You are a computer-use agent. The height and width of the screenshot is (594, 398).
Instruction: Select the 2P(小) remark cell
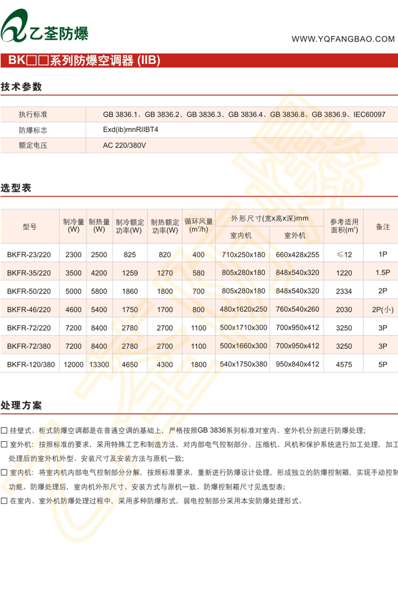(x=383, y=310)
